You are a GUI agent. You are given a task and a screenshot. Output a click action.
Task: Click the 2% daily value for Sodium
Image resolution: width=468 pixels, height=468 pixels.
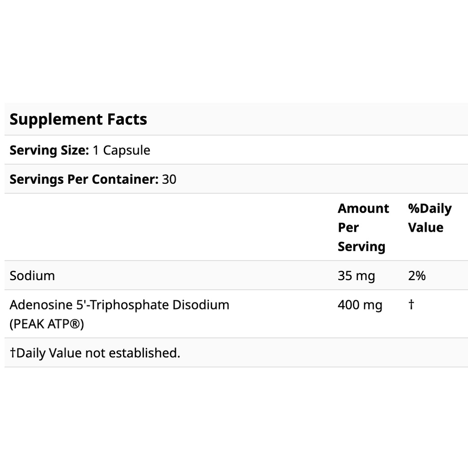tap(417, 276)
